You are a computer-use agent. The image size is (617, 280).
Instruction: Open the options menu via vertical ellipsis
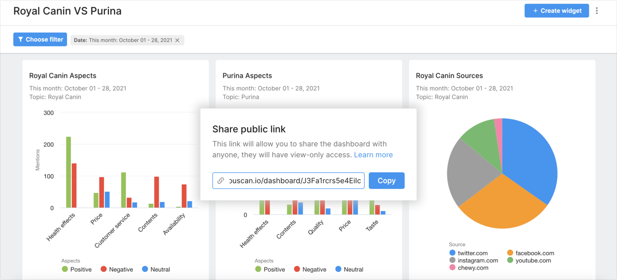[597, 10]
